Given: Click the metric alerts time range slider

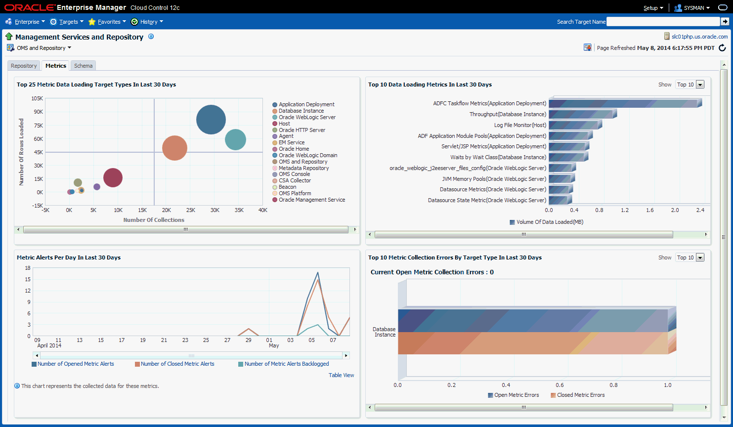Looking at the screenshot, I should click(191, 355).
